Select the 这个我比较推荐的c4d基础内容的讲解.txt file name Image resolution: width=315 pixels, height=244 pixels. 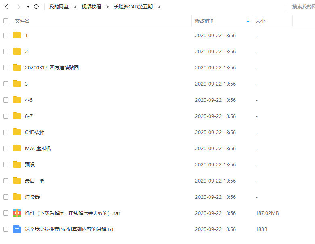[x=69, y=229]
